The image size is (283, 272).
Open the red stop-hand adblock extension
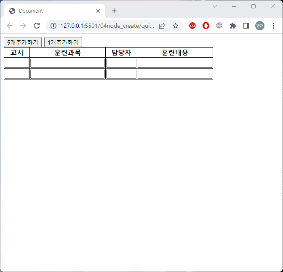(x=206, y=26)
